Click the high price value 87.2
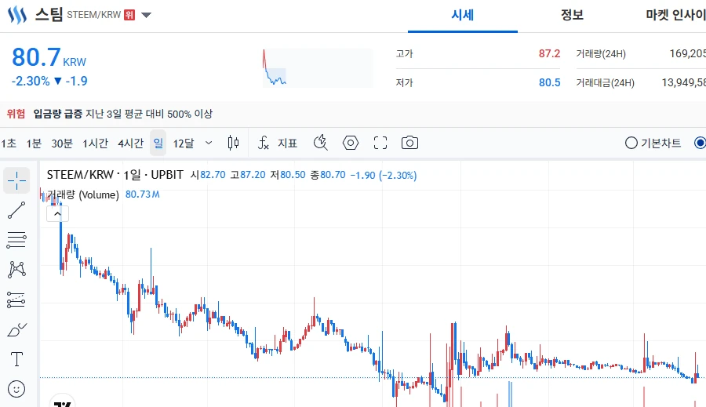This screenshot has width=706, height=407. pyautogui.click(x=549, y=53)
